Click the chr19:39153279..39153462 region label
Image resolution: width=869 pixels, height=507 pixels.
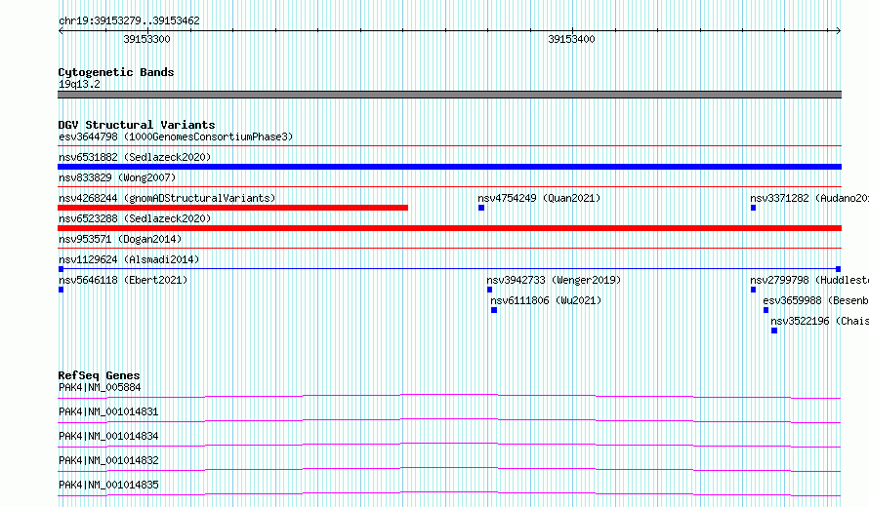(x=129, y=20)
